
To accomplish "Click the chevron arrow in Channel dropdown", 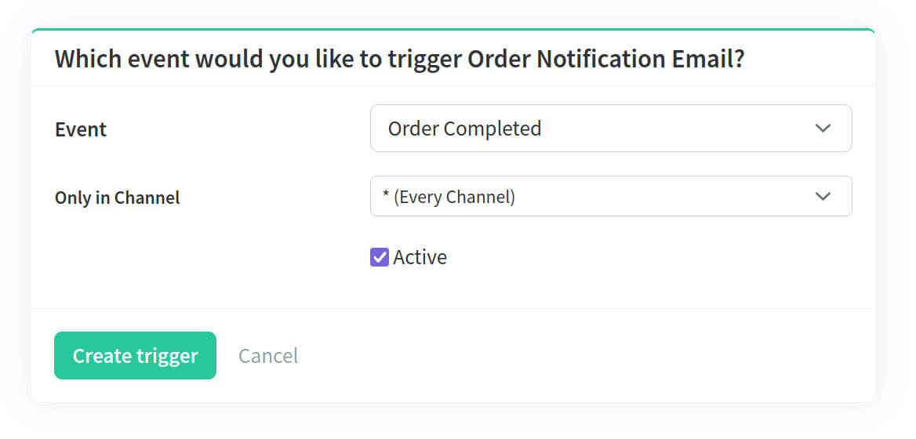I will [823, 197].
